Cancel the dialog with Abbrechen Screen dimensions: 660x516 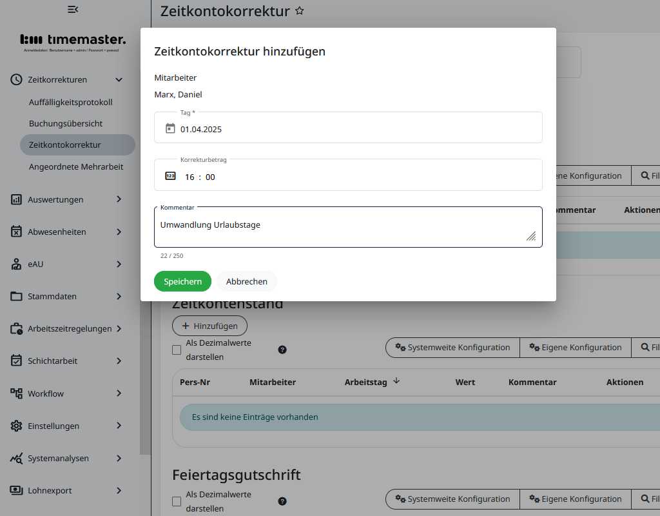point(246,281)
